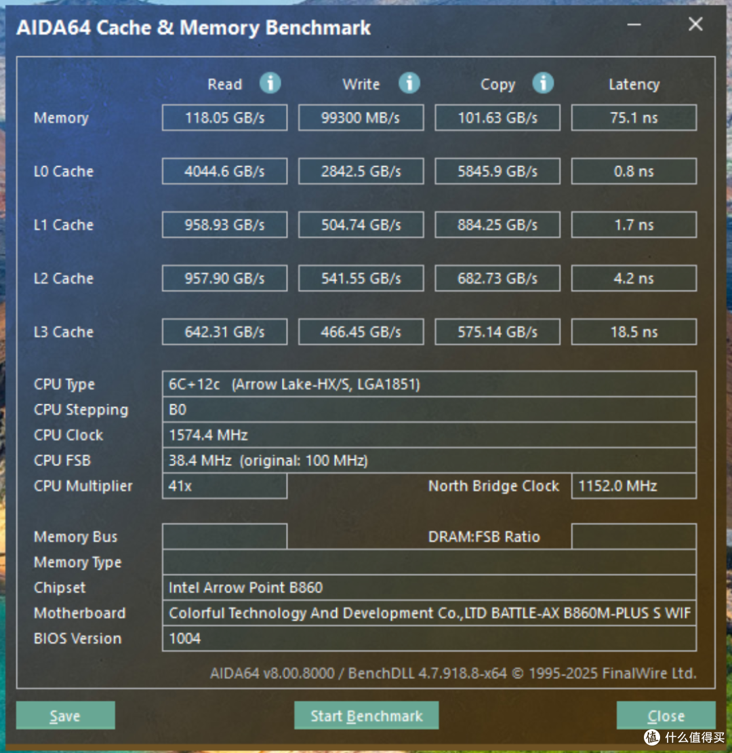Click CPU Stepping field B0
The width and height of the screenshot is (732, 753).
[x=429, y=410]
